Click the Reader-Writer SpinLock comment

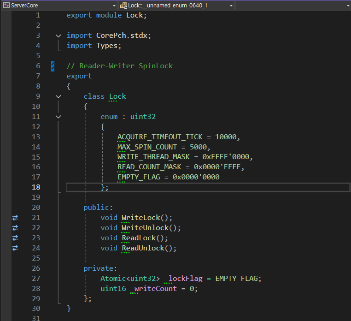pos(120,66)
